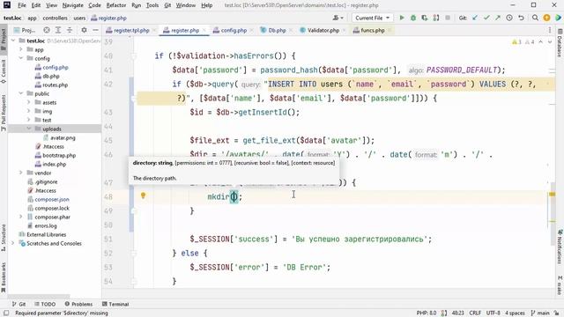Open Search Everywhere magnifier icon

pyautogui.click(x=535, y=18)
